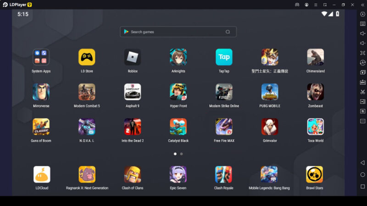The image size is (367, 206).
Task: Launch Ragnarok X: Next Generation
Action: click(x=87, y=174)
